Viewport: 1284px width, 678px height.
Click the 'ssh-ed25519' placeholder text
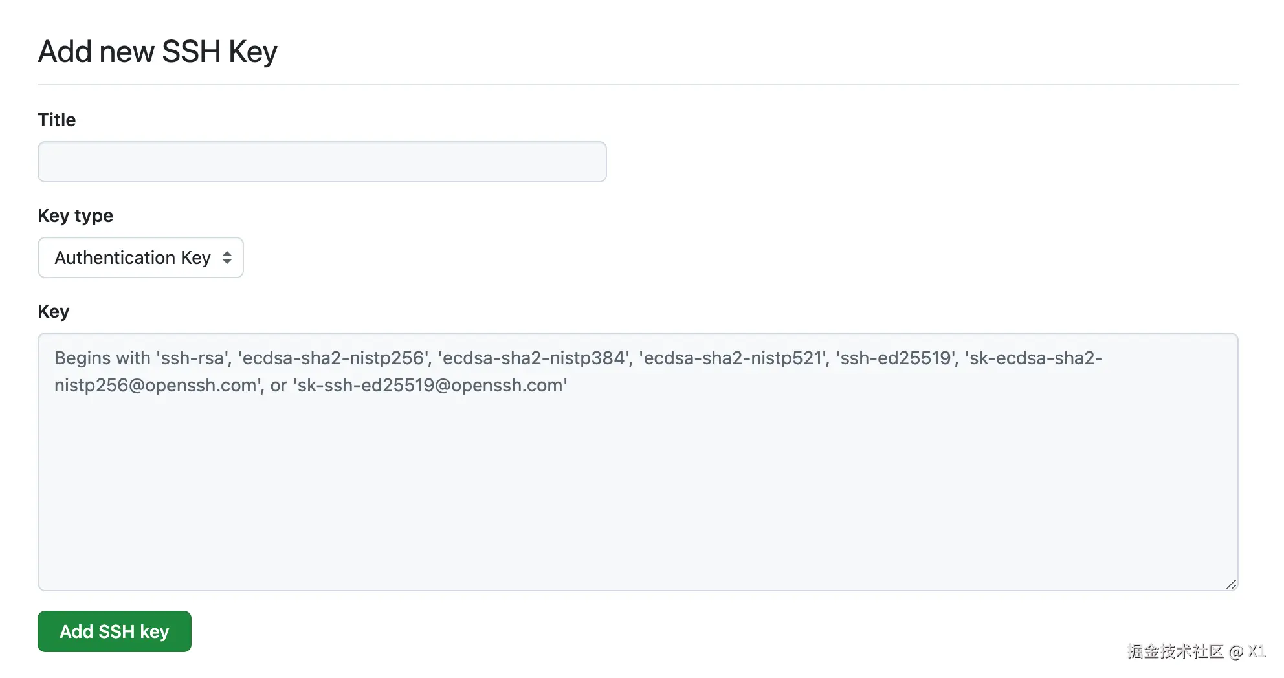(896, 358)
